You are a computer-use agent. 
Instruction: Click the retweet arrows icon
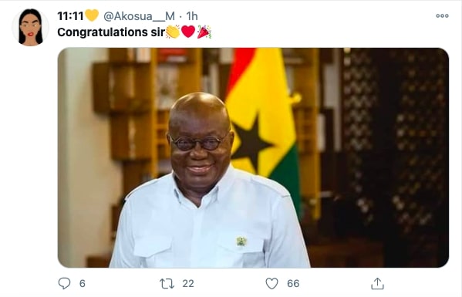(x=167, y=284)
